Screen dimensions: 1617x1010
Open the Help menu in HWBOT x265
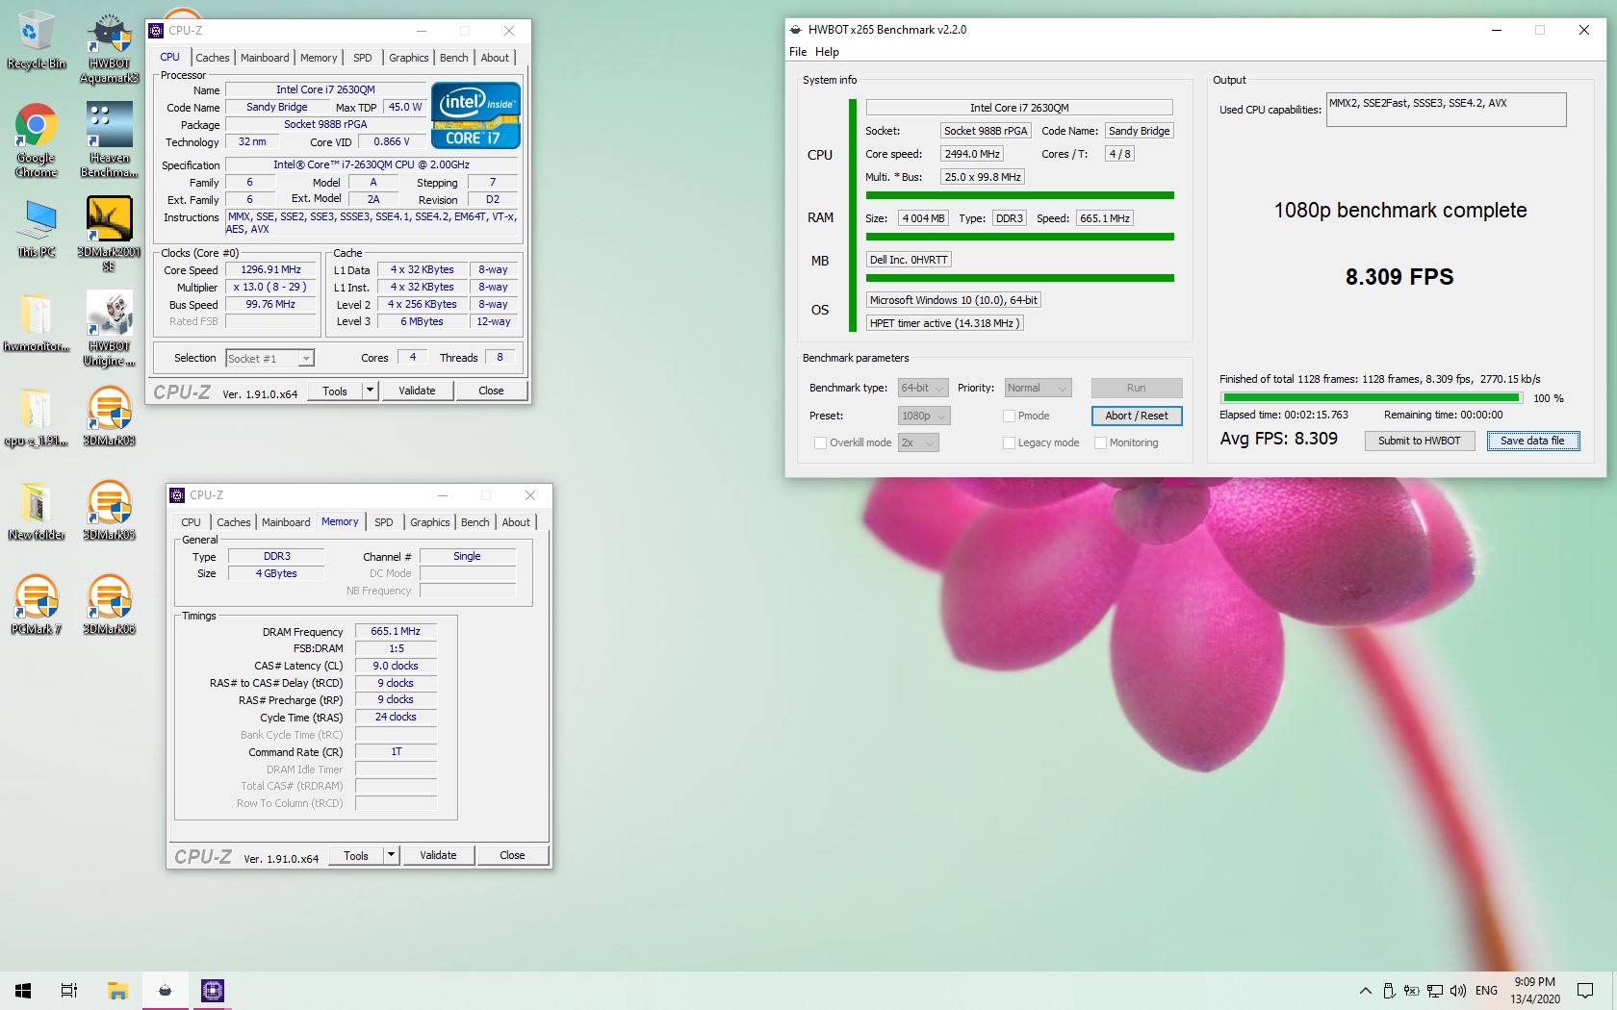pos(827,52)
